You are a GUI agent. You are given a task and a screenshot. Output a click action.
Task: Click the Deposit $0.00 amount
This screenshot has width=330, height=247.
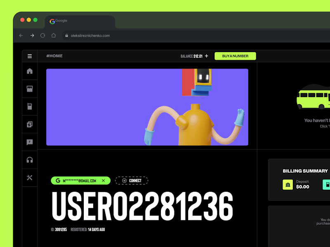303,187
